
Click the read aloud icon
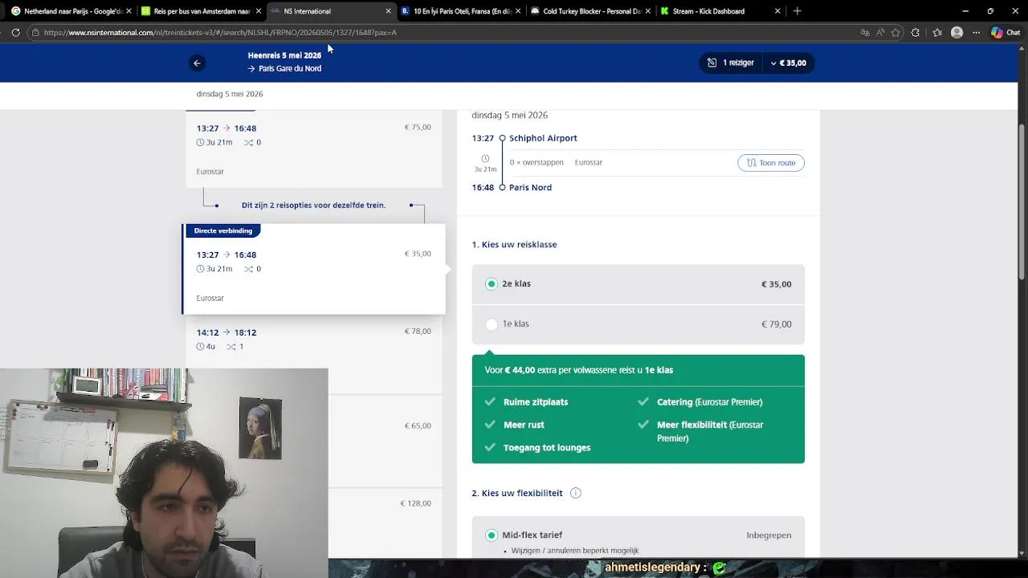(880, 32)
